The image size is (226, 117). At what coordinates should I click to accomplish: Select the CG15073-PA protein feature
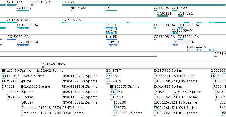point(12,39)
